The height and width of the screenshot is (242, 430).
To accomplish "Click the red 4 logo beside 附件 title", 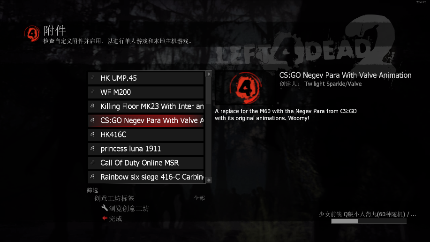I will pos(32,33).
